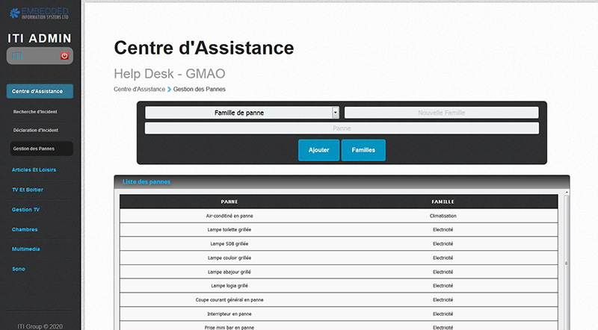Click the red power logout icon

[64, 56]
